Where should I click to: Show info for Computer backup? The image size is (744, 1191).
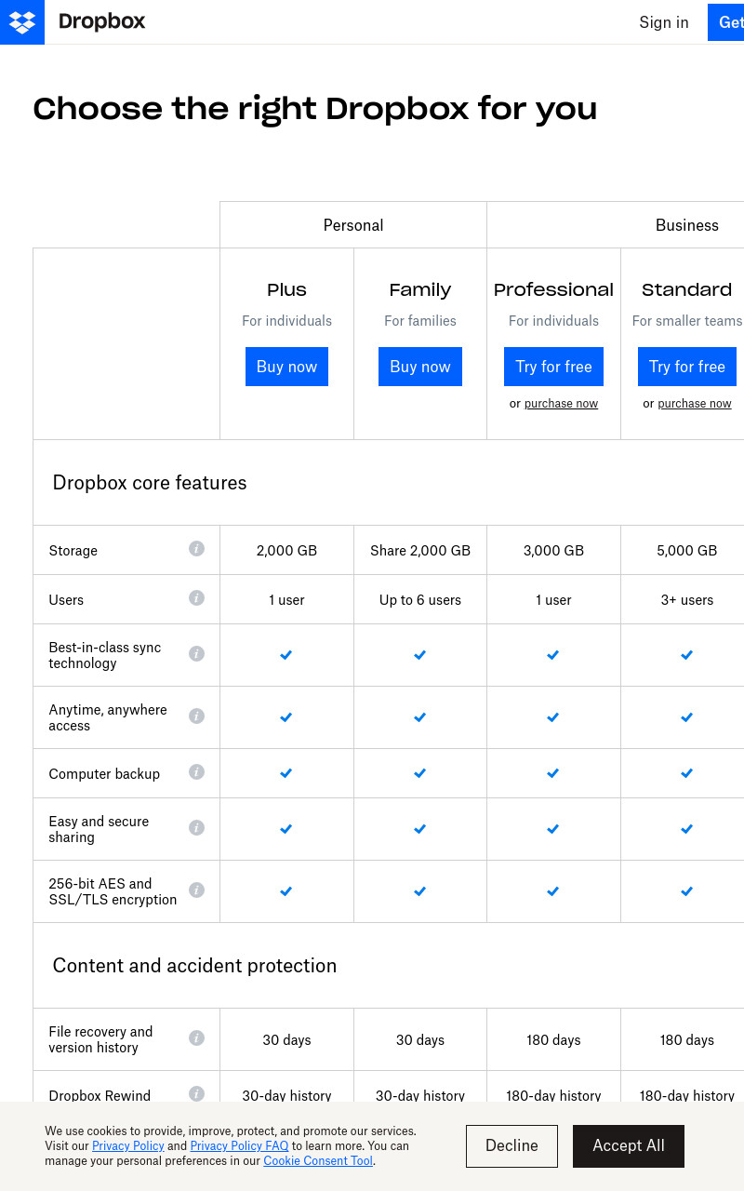tap(196, 771)
